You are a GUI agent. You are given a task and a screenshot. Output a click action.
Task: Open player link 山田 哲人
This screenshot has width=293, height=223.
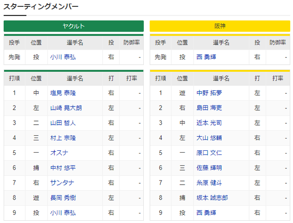tap(63, 123)
